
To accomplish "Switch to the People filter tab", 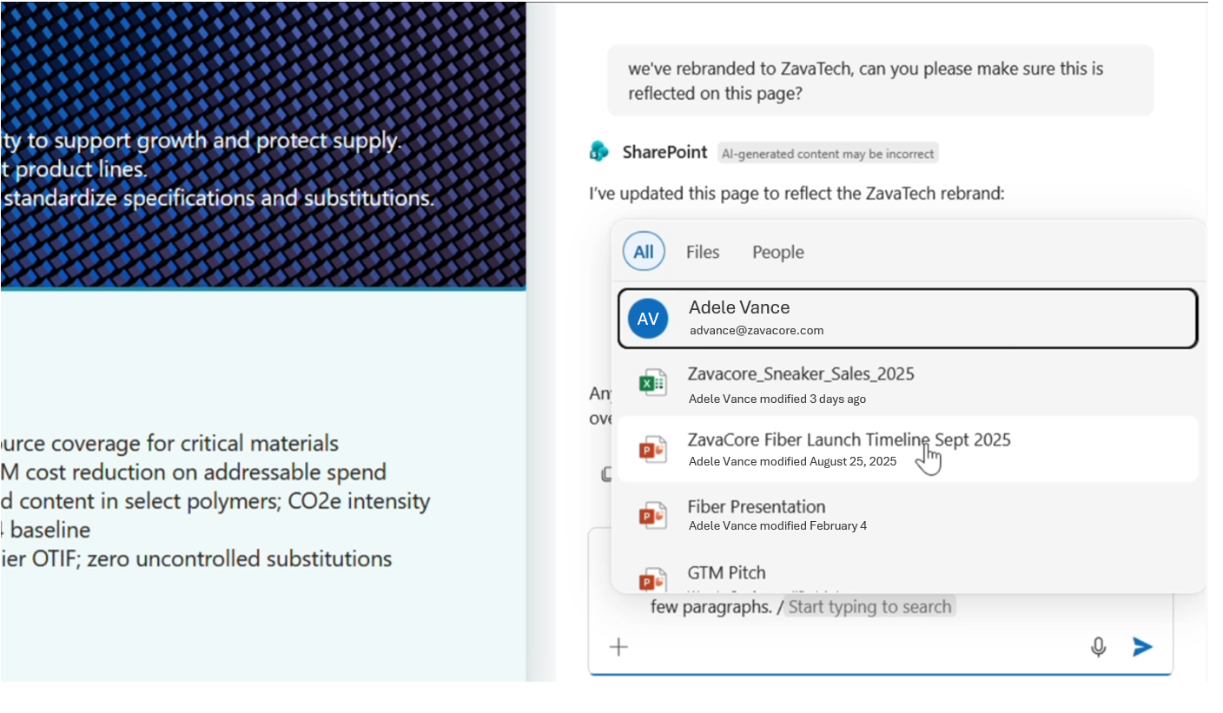I will coord(777,252).
